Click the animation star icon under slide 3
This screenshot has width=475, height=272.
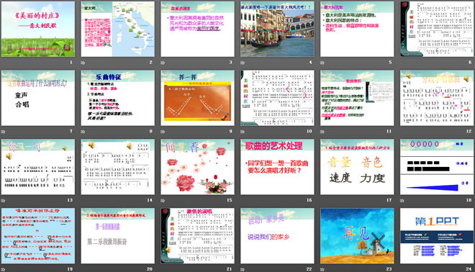(x=163, y=63)
